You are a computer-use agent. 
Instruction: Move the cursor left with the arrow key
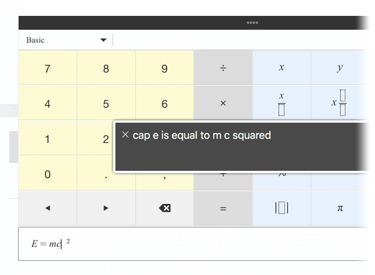[x=47, y=208]
